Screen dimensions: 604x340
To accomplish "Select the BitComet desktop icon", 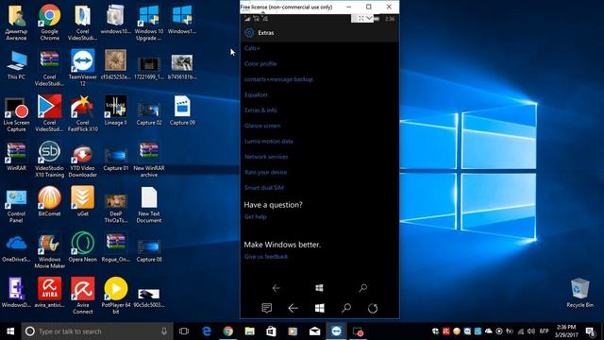I will (49, 201).
